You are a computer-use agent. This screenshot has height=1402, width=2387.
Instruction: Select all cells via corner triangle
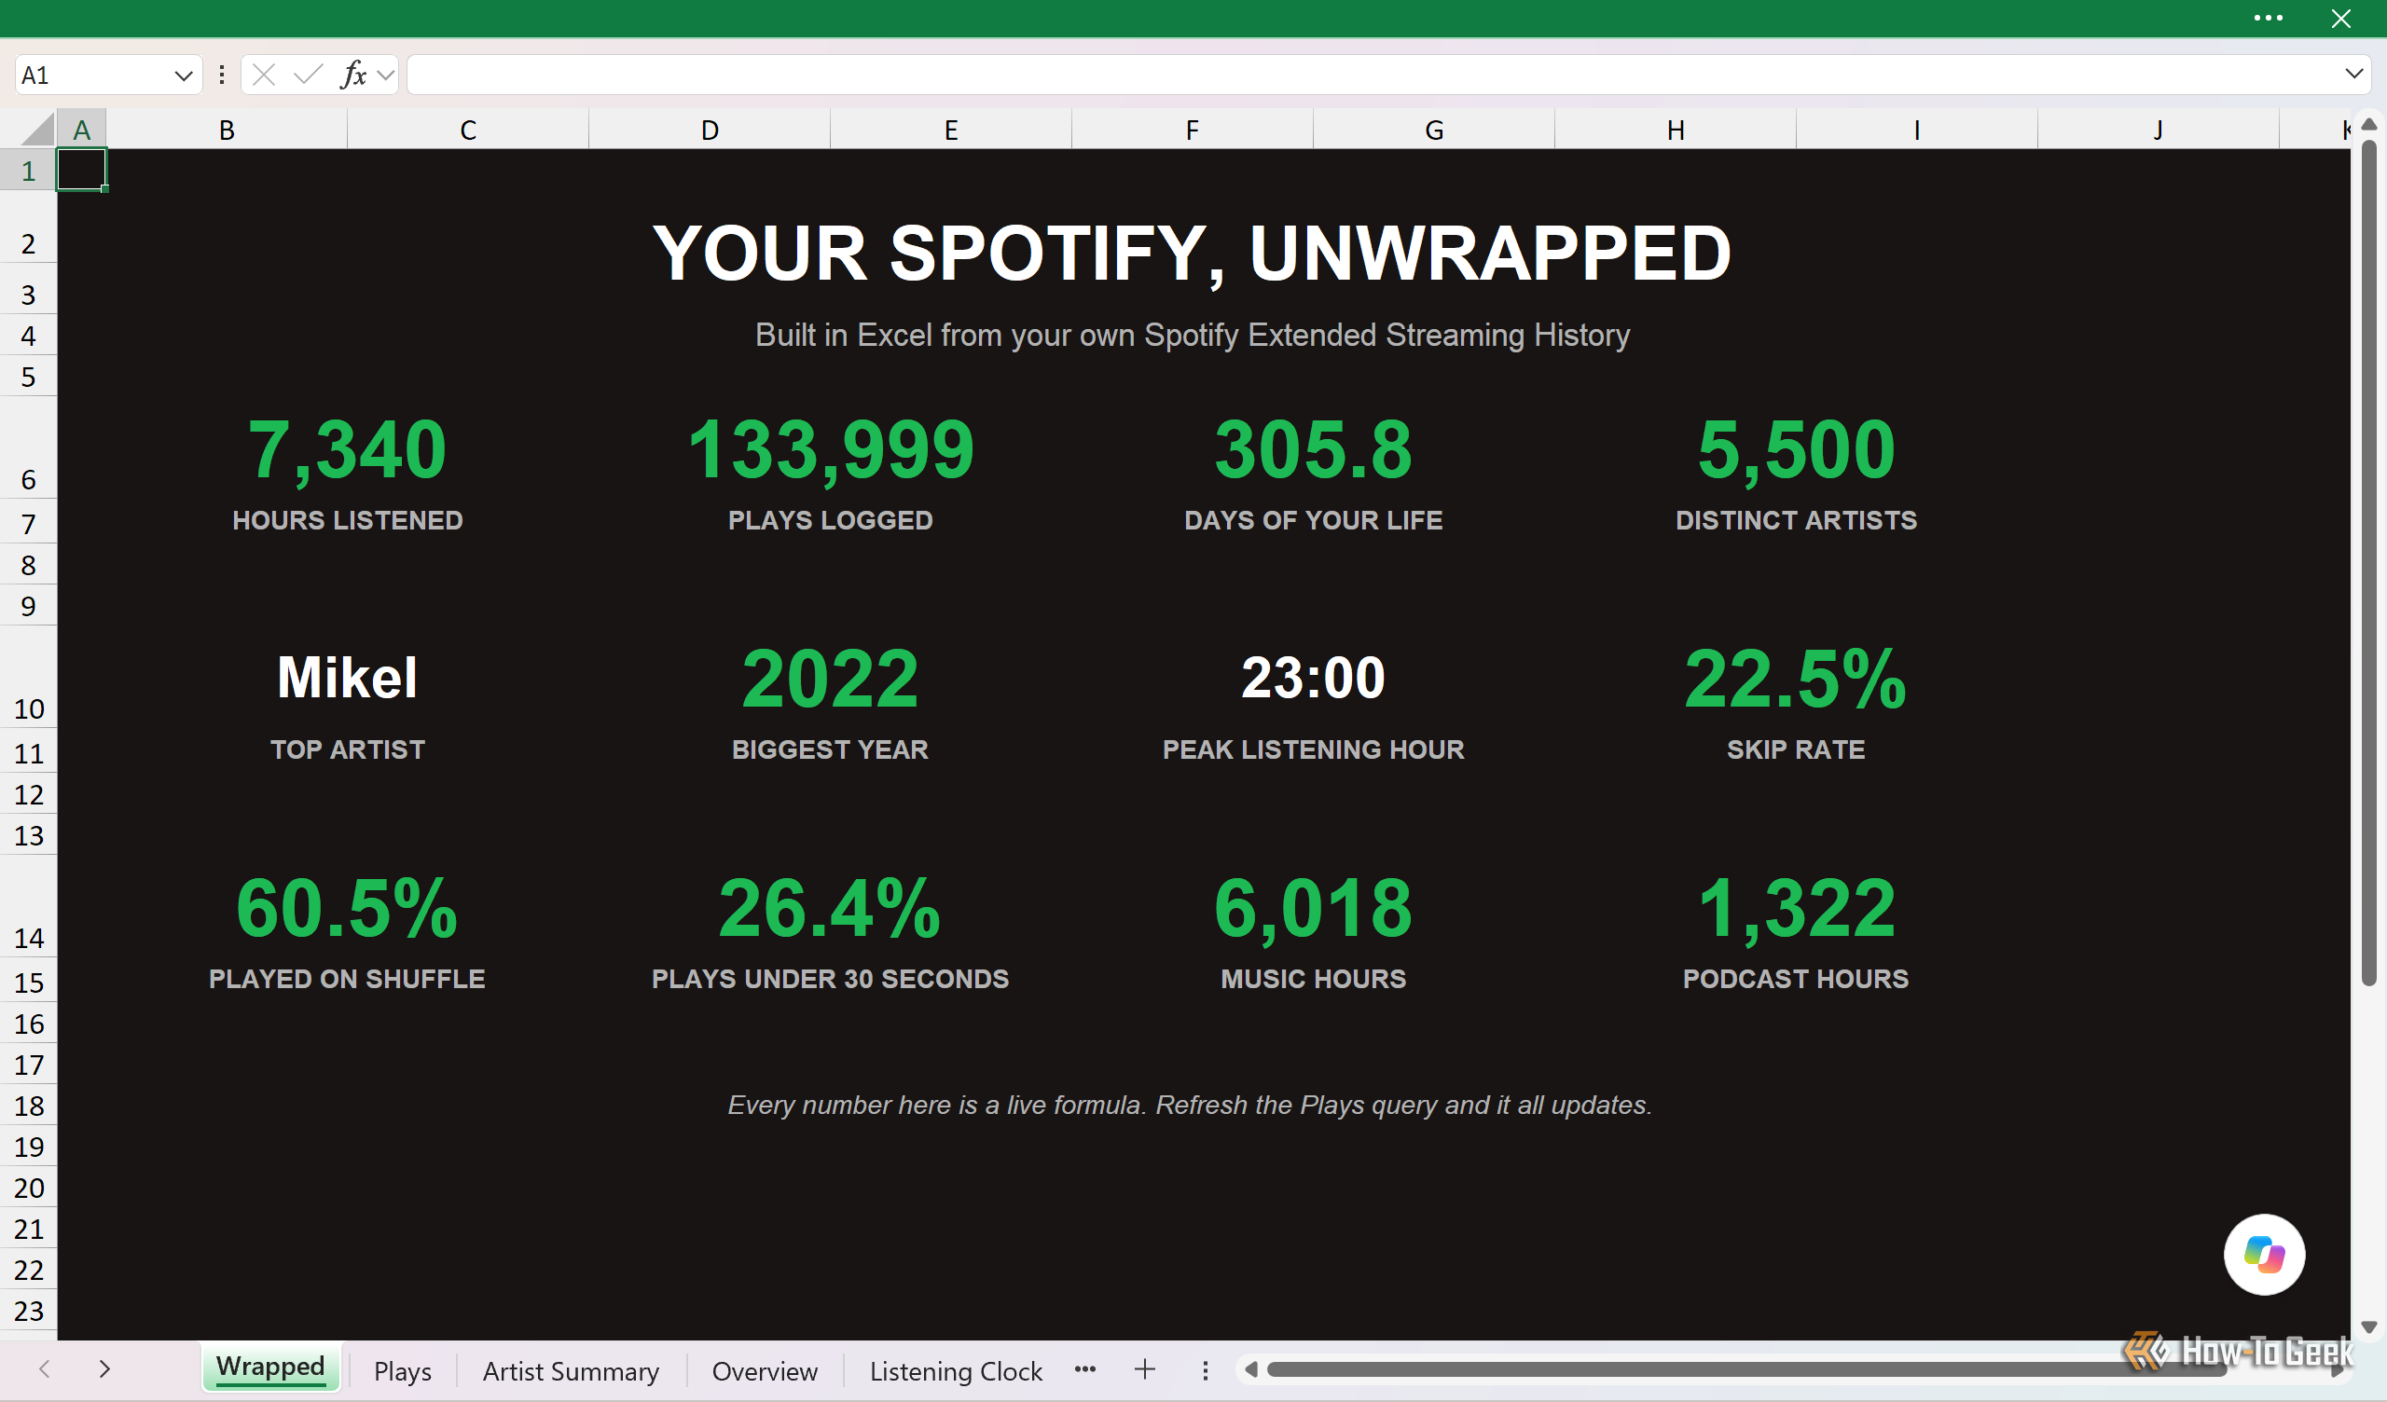tap(36, 129)
